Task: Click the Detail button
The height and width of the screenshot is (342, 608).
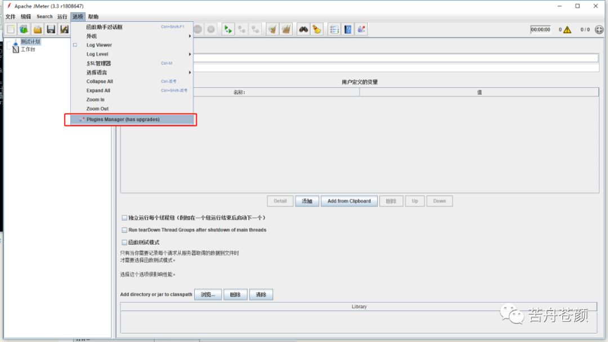Action: 280,201
